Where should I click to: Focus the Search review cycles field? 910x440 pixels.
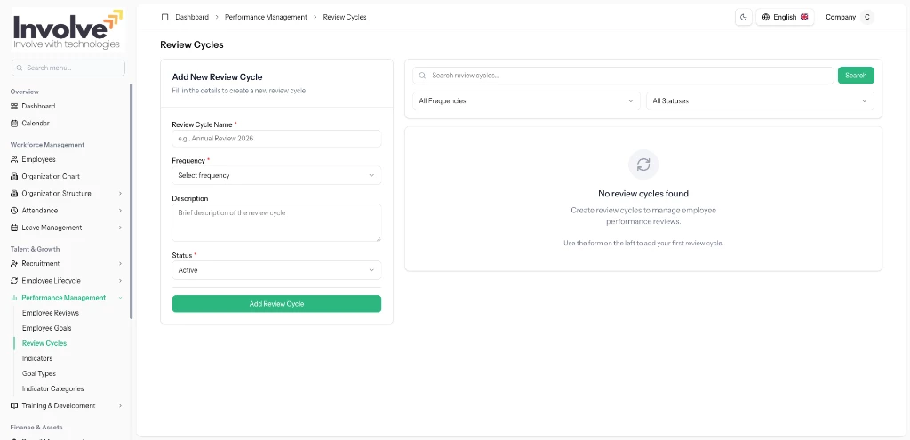(x=623, y=76)
